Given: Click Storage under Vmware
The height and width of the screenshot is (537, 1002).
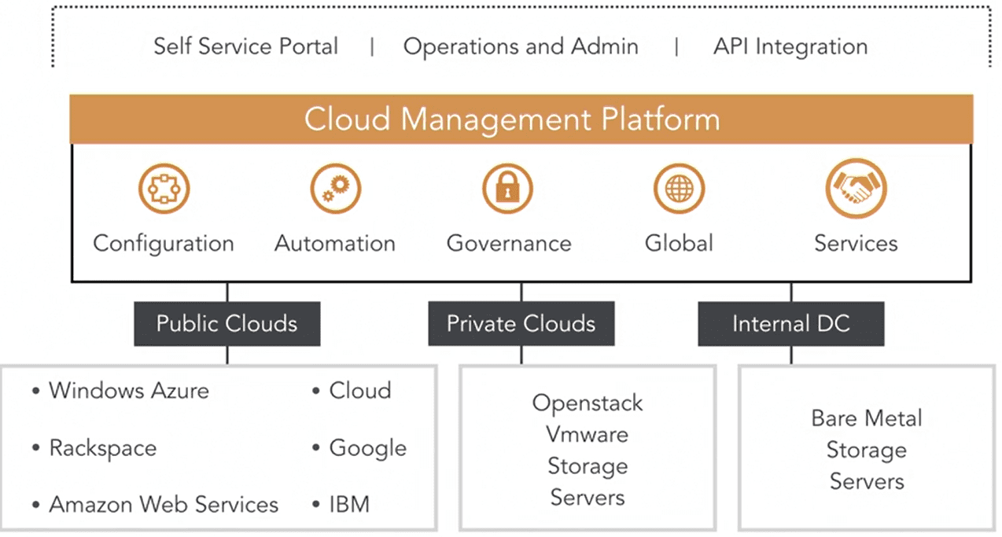Looking at the screenshot, I should click(588, 466).
